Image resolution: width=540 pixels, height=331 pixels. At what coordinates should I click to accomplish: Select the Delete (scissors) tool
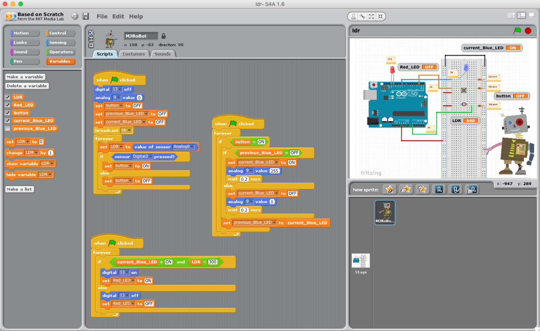point(362,16)
